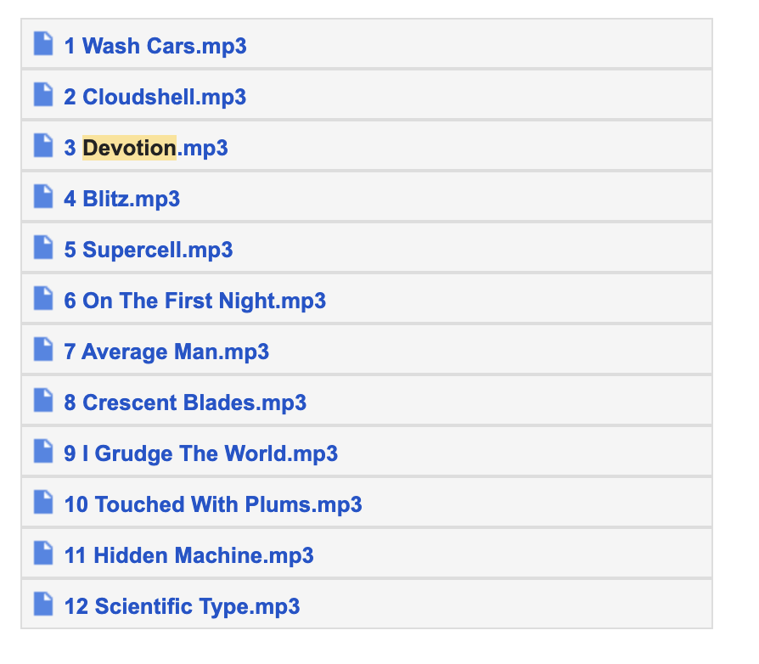Select the file icon for Devotion.mp3
This screenshot has width=759, height=664.
[x=43, y=146]
